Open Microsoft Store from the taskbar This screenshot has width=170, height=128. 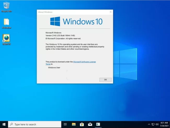(82, 124)
